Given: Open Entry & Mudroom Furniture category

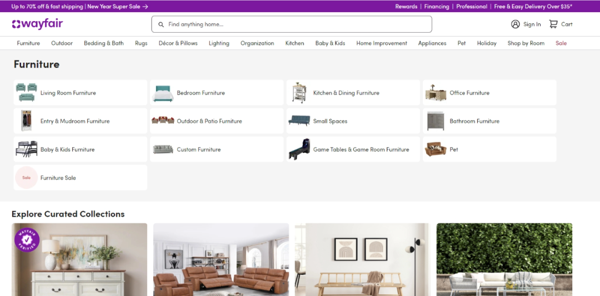Looking at the screenshot, I should 81,121.
